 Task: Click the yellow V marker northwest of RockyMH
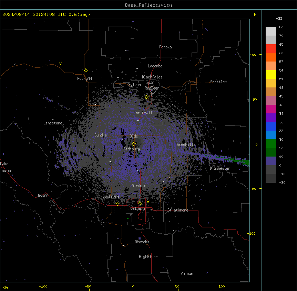click(60, 64)
